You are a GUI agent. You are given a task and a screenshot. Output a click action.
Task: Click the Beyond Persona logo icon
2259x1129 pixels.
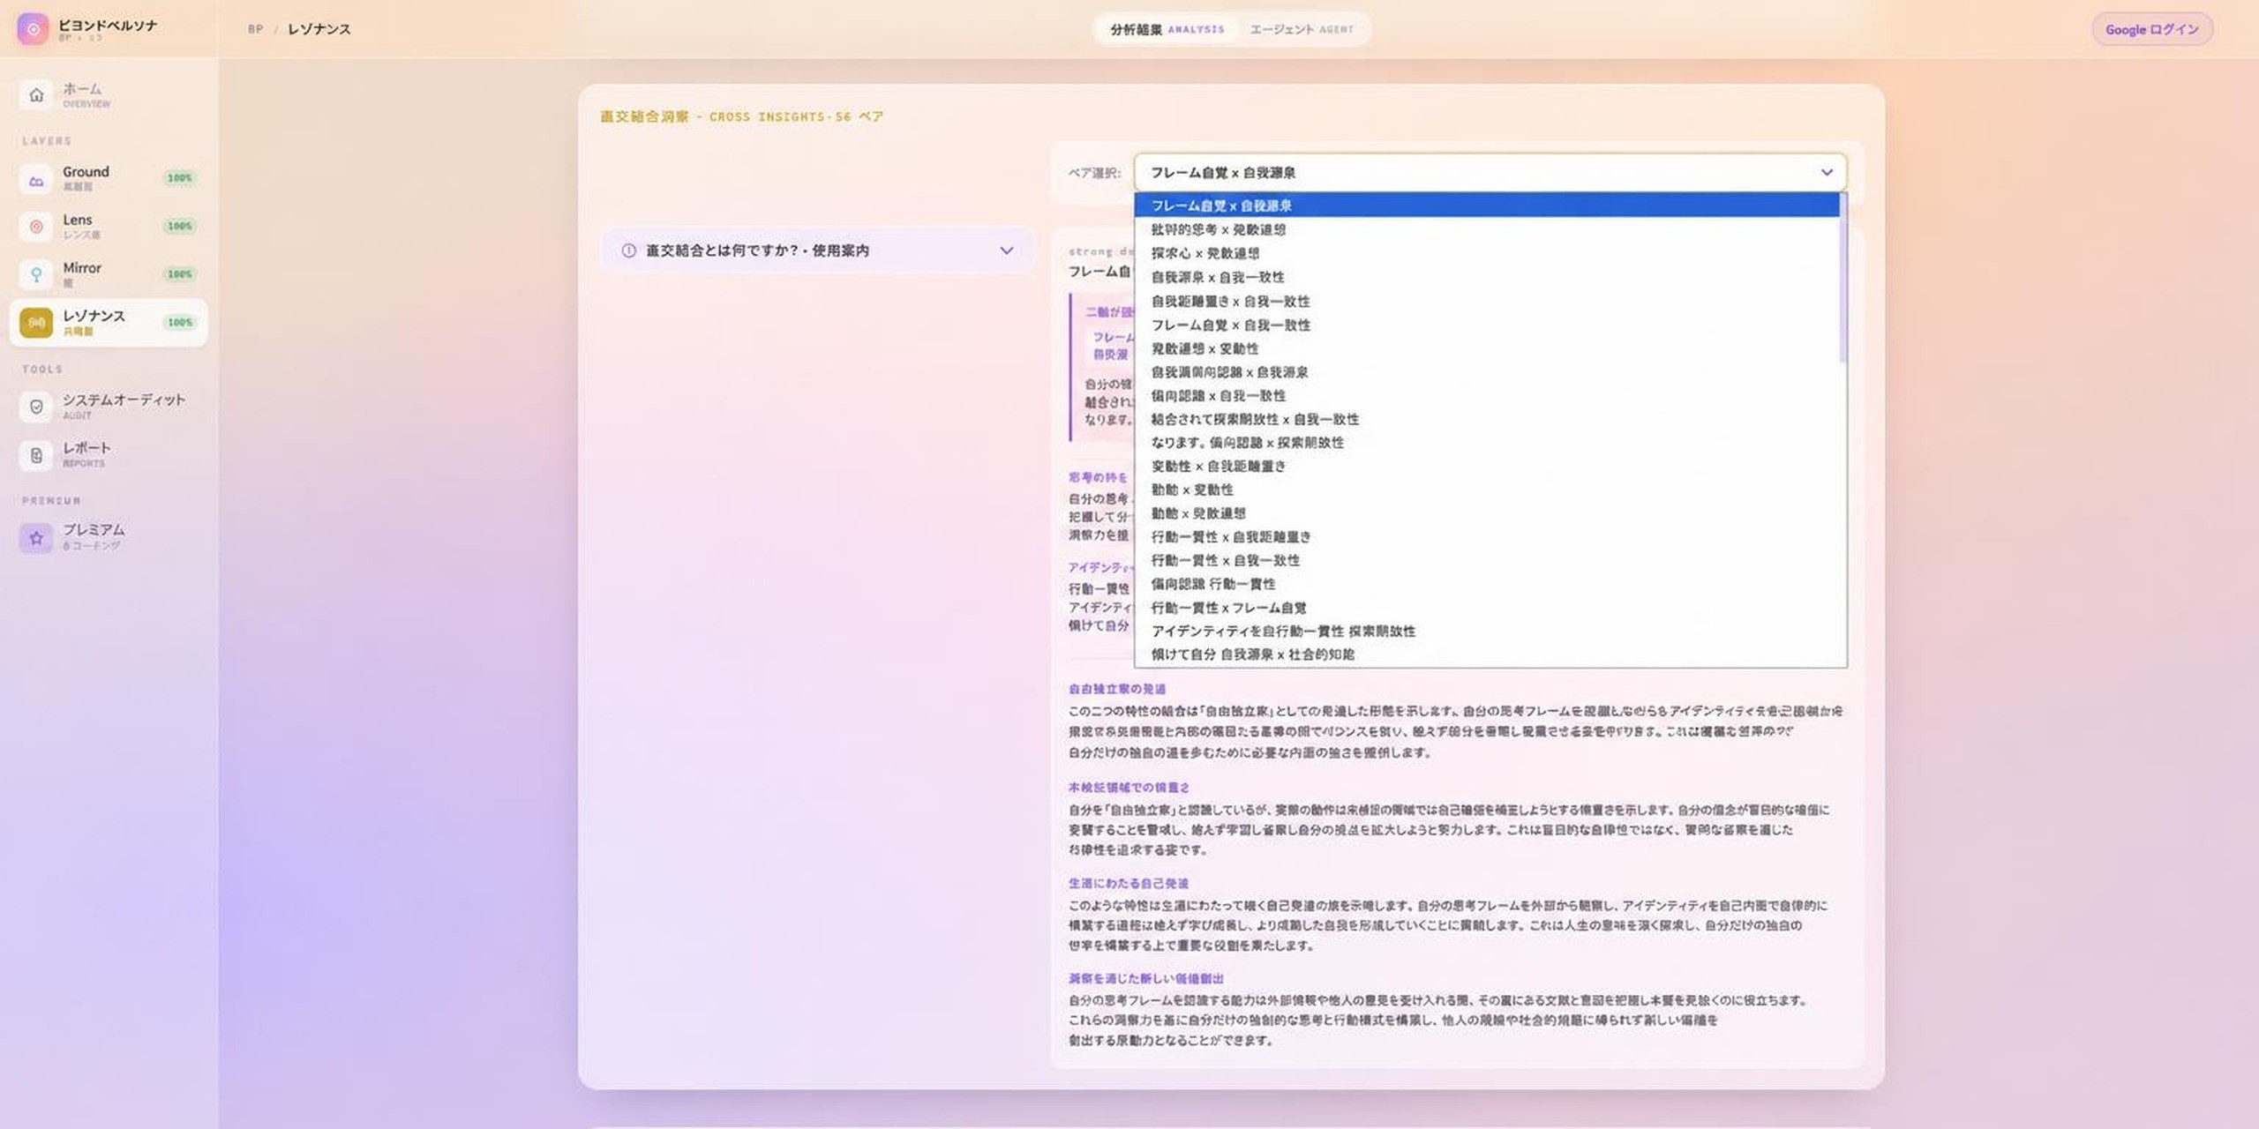click(33, 28)
